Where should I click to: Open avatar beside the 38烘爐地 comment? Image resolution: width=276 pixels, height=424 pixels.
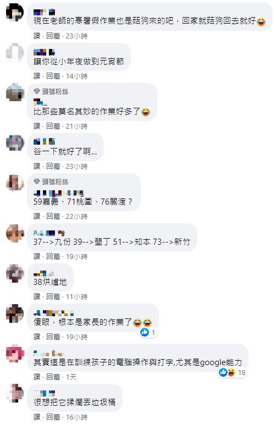pyautogui.click(x=15, y=273)
